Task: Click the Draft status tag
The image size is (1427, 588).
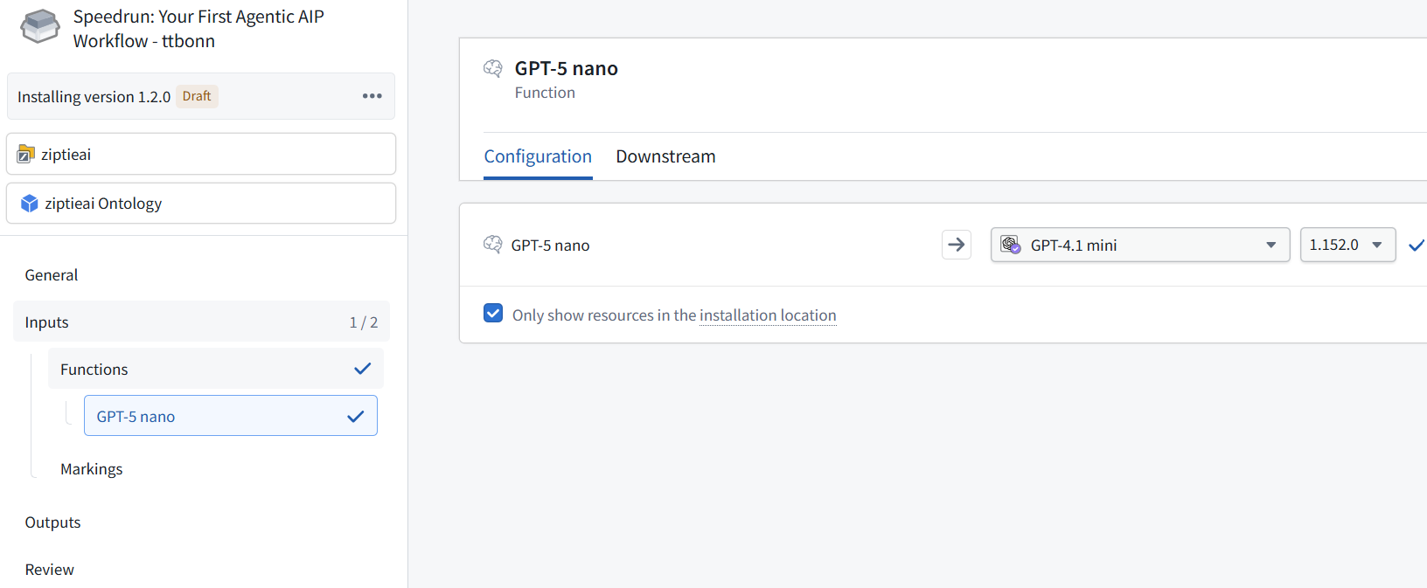Action: tap(197, 96)
